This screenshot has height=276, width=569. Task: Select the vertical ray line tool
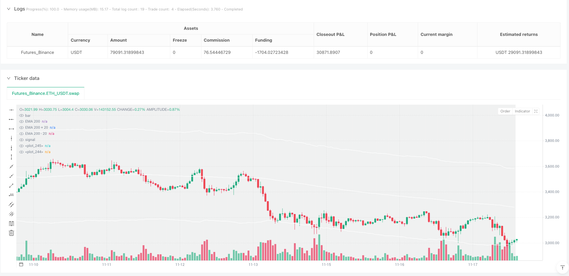pyautogui.click(x=11, y=148)
